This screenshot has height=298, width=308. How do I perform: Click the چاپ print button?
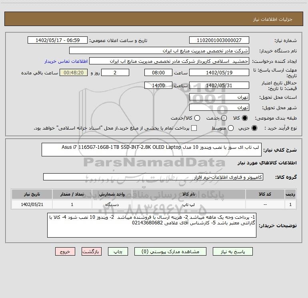118,252
